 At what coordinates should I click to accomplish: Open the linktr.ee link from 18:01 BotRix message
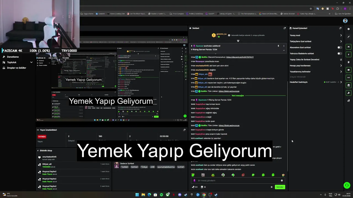click(x=229, y=125)
